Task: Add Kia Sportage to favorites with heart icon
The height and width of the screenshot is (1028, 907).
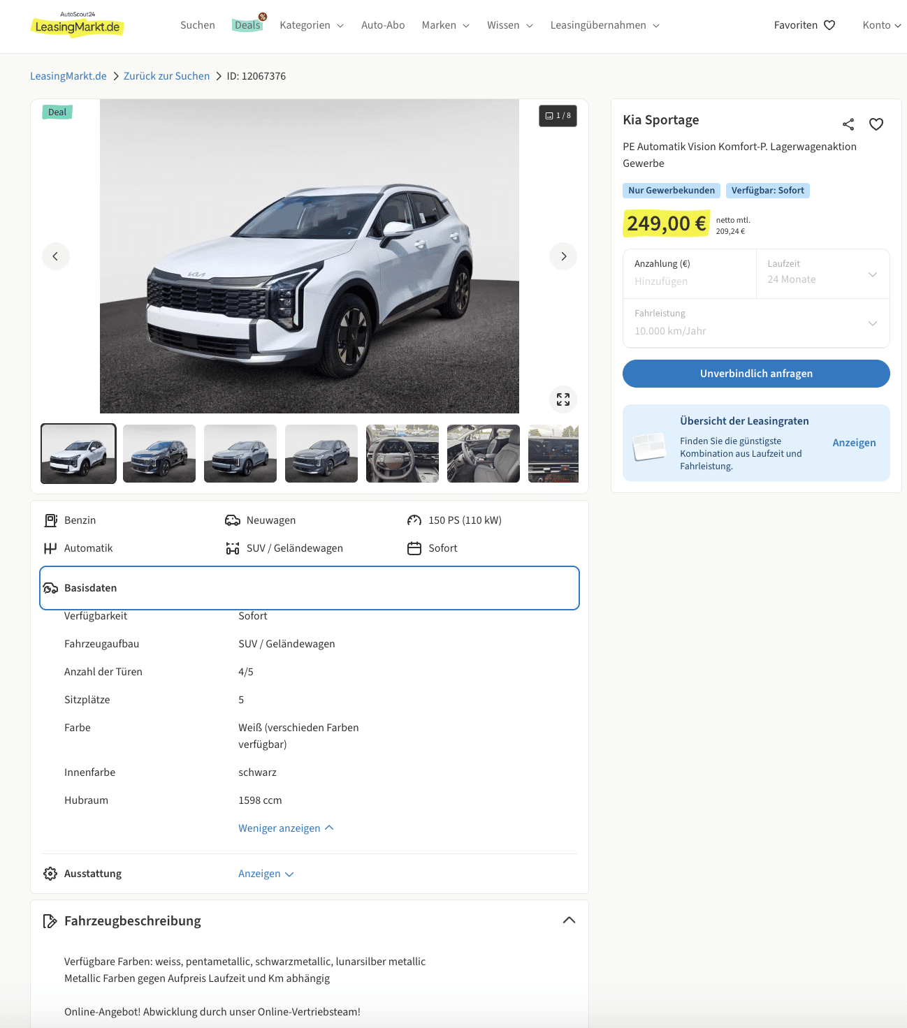Action: 876,124
